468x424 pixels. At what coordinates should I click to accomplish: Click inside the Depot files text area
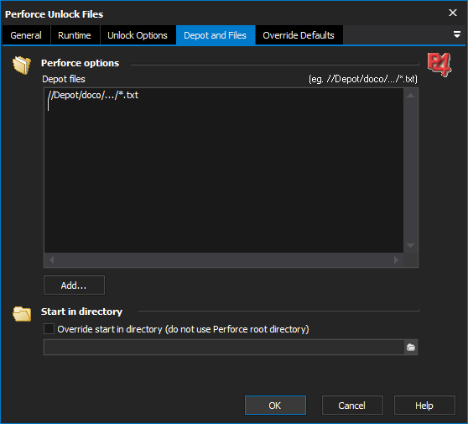tap(224, 170)
